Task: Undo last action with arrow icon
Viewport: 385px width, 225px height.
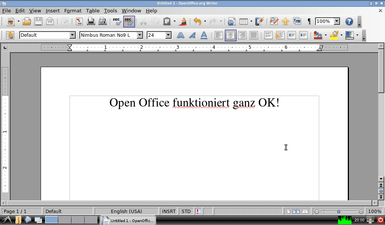Action: (x=197, y=21)
